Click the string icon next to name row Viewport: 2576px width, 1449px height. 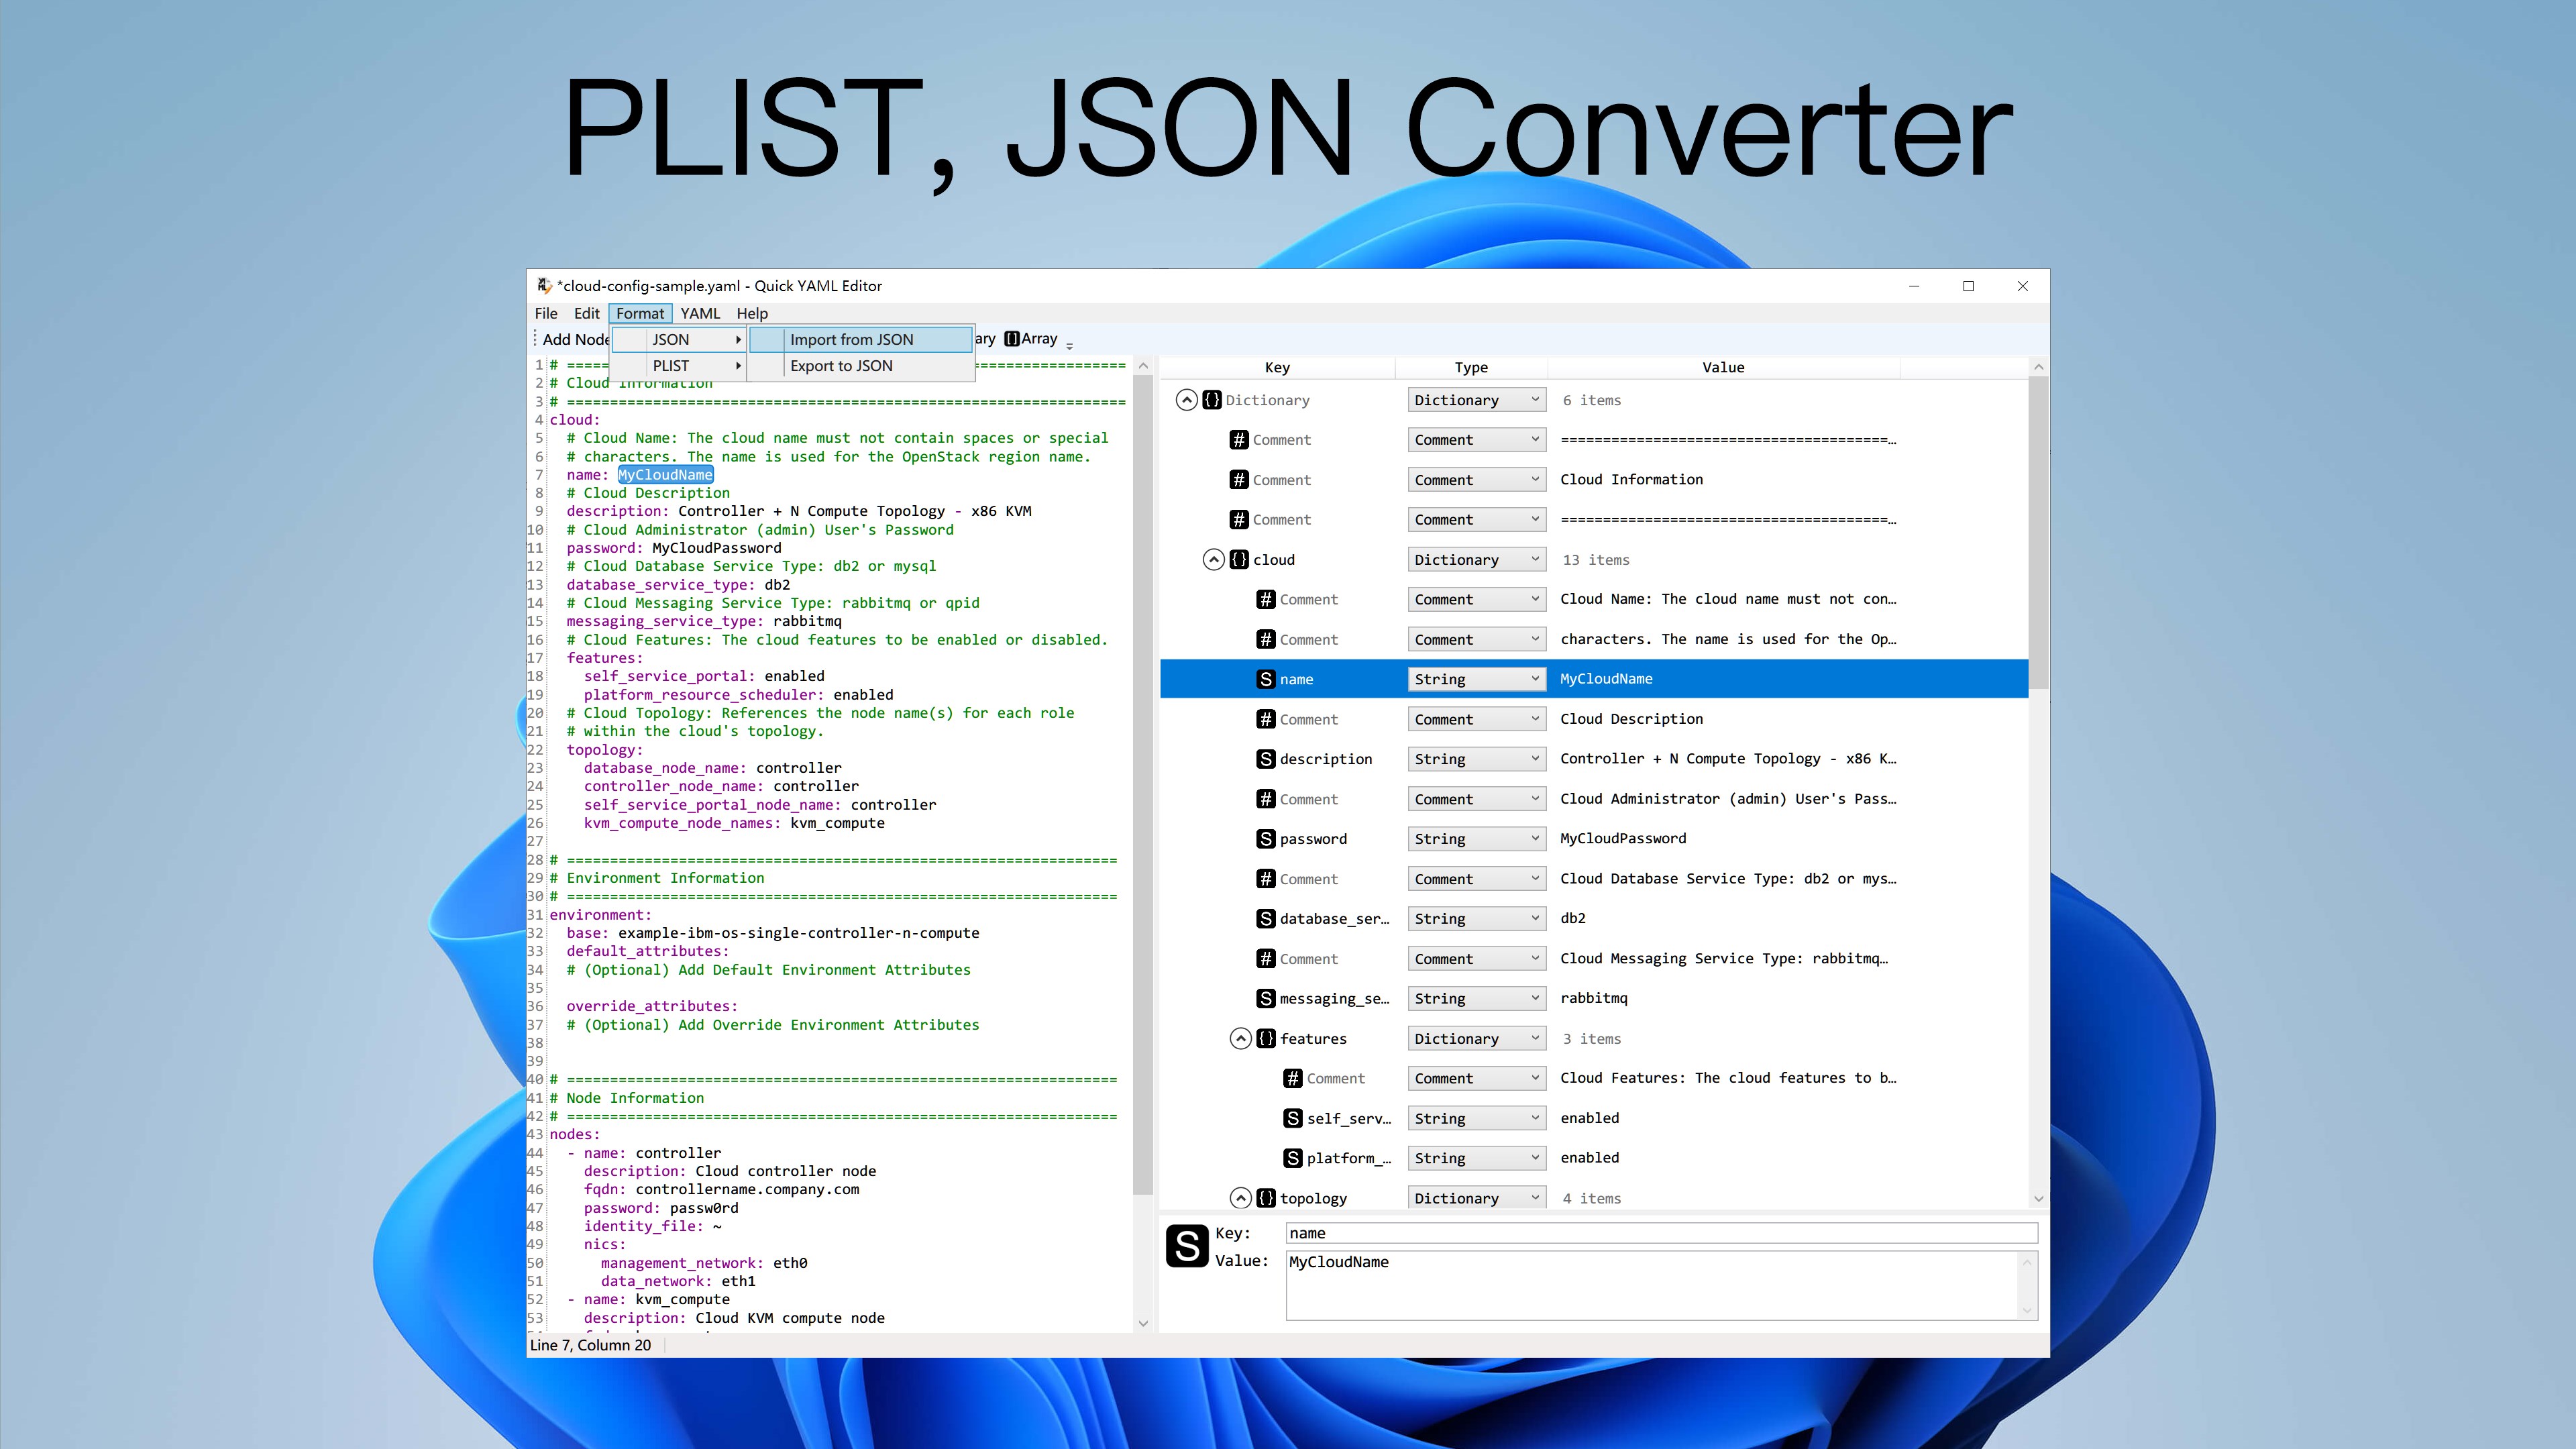pyautogui.click(x=1265, y=679)
